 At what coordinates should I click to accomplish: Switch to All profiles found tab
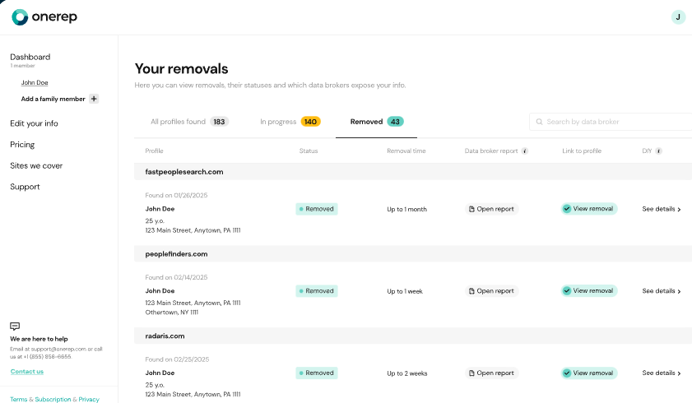point(189,122)
